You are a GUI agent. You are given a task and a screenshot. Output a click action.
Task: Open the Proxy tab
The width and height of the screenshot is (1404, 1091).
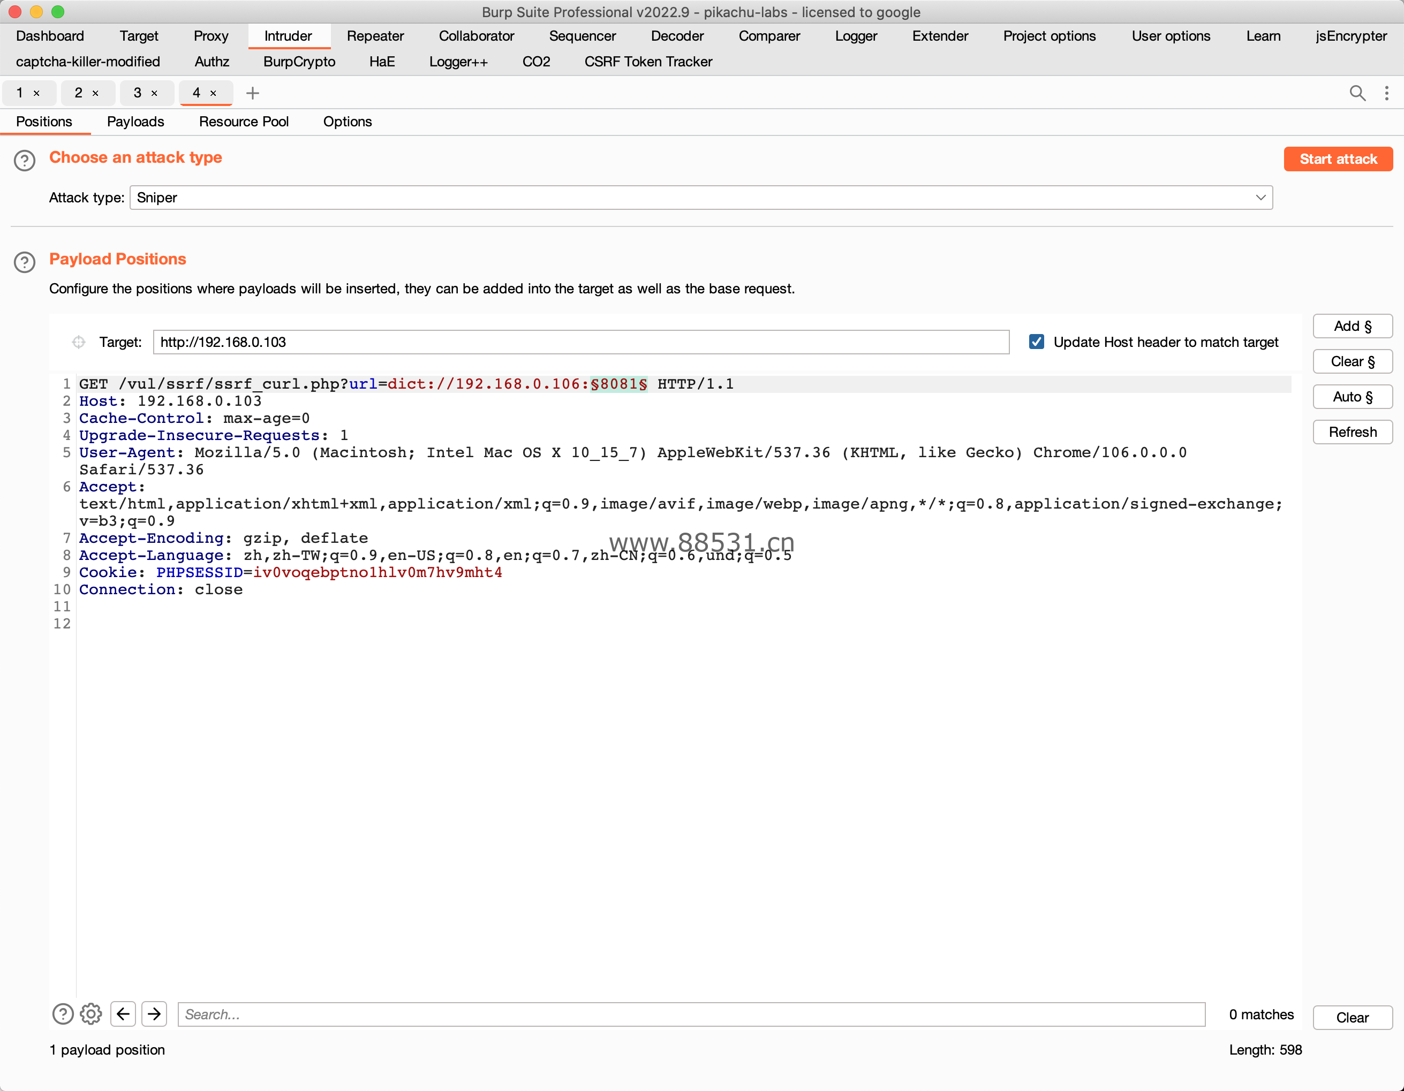pyautogui.click(x=211, y=36)
